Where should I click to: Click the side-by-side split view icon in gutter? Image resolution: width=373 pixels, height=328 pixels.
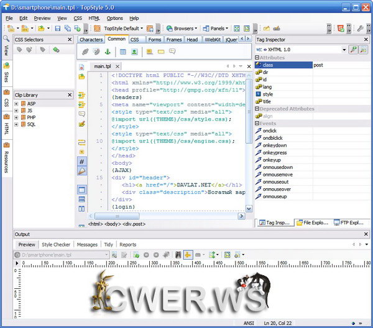click(x=82, y=209)
